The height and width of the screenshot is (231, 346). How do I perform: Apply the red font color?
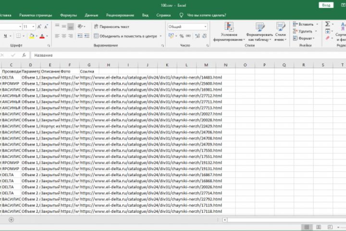tap(42, 36)
